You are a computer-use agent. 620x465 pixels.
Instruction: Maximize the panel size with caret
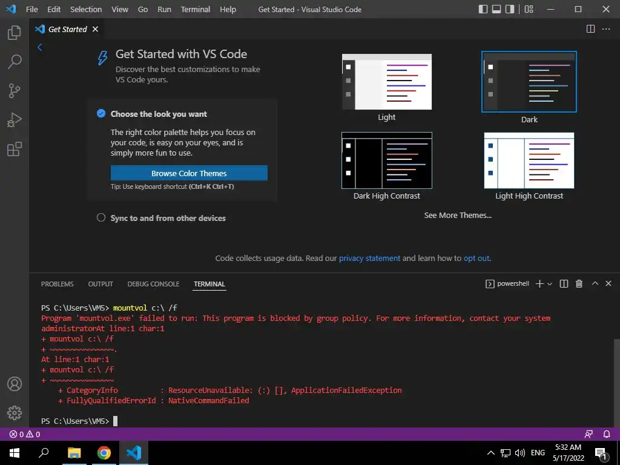click(595, 283)
